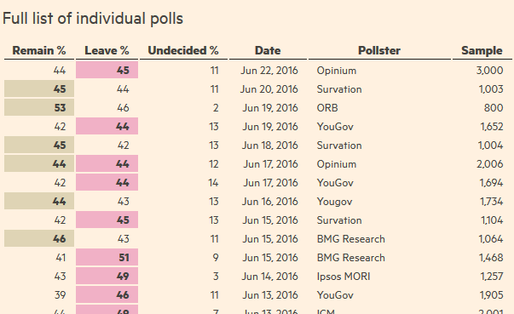Viewport: 514px width, 314px height.
Task: Sort by the Sample column header
Action: 482,51
